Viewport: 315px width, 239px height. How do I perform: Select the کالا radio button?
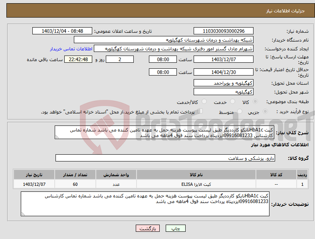255,102
